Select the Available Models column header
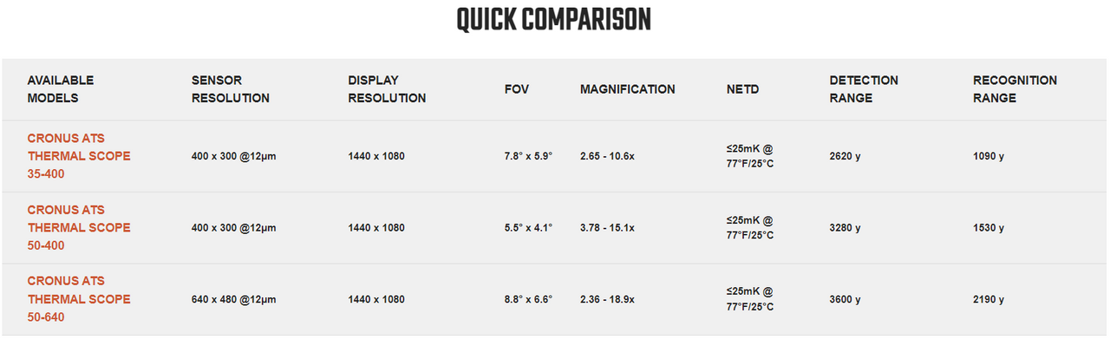This screenshot has height=339, width=1110. (x=61, y=89)
